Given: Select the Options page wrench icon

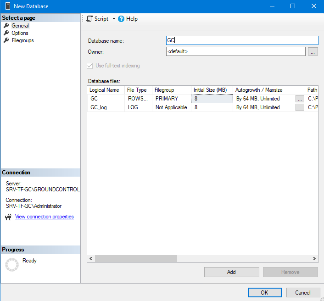Looking at the screenshot, I should tap(6, 33).
